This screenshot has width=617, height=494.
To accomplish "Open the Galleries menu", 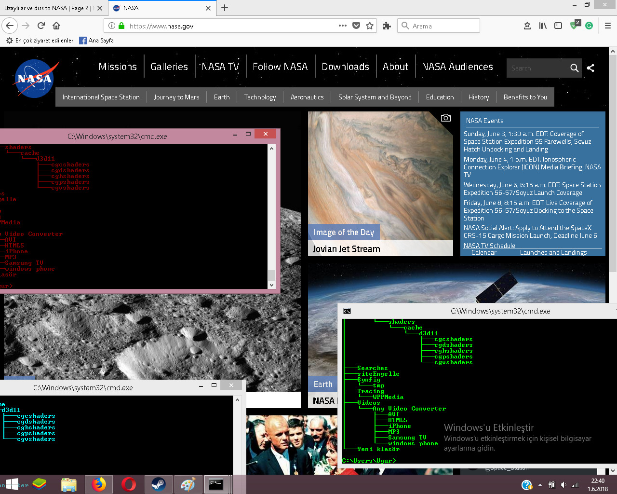I will 169,67.
